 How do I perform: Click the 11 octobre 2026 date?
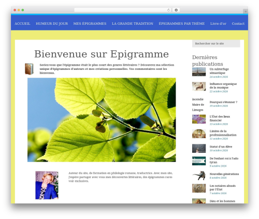(x=219, y=139)
